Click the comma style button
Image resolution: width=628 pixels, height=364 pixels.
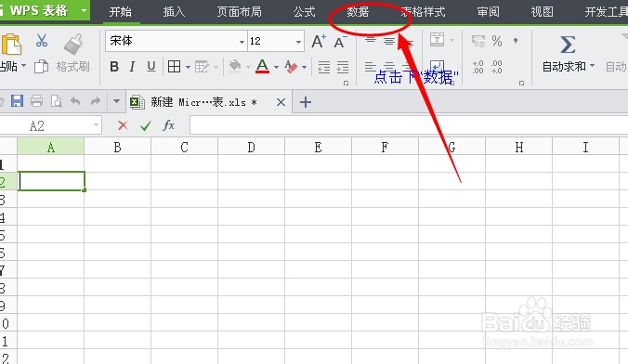pos(516,41)
